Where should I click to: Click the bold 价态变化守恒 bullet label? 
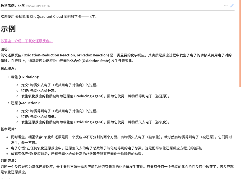tap(22, 154)
